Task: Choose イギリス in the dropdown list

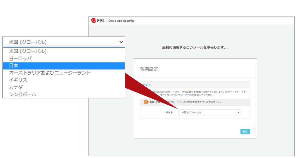Action: click(18, 80)
